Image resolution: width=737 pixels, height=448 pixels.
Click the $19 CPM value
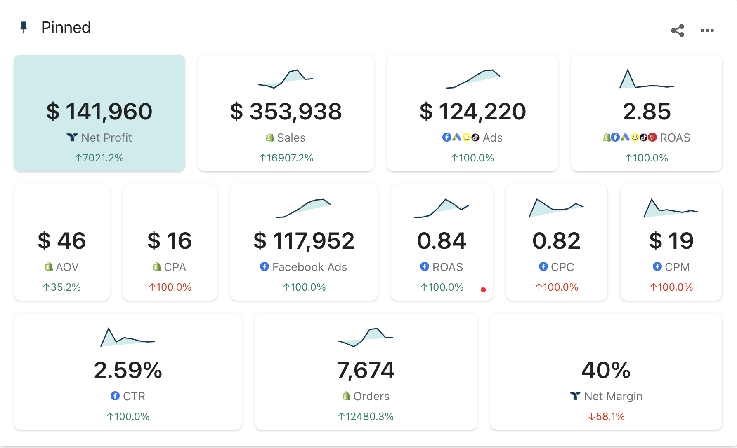click(671, 241)
